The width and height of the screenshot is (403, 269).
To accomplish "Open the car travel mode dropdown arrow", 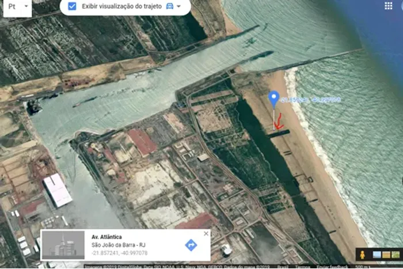I will [179, 6].
